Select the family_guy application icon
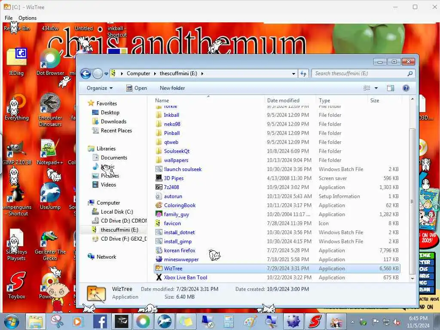 (x=159, y=214)
